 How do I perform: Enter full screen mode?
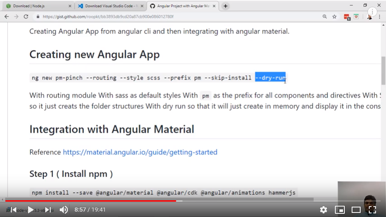(x=372, y=210)
